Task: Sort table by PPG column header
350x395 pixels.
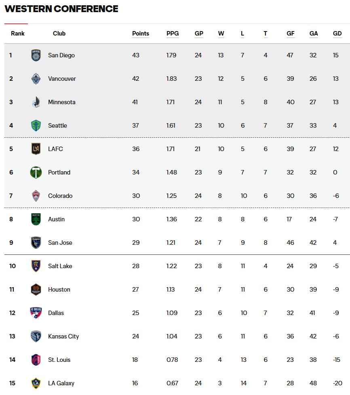Action: point(173,34)
